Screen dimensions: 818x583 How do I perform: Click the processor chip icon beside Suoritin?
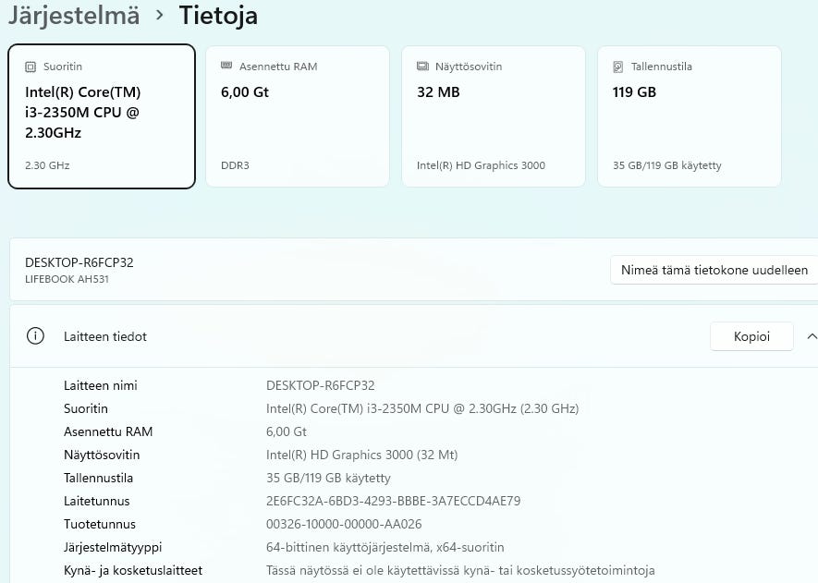[31, 67]
